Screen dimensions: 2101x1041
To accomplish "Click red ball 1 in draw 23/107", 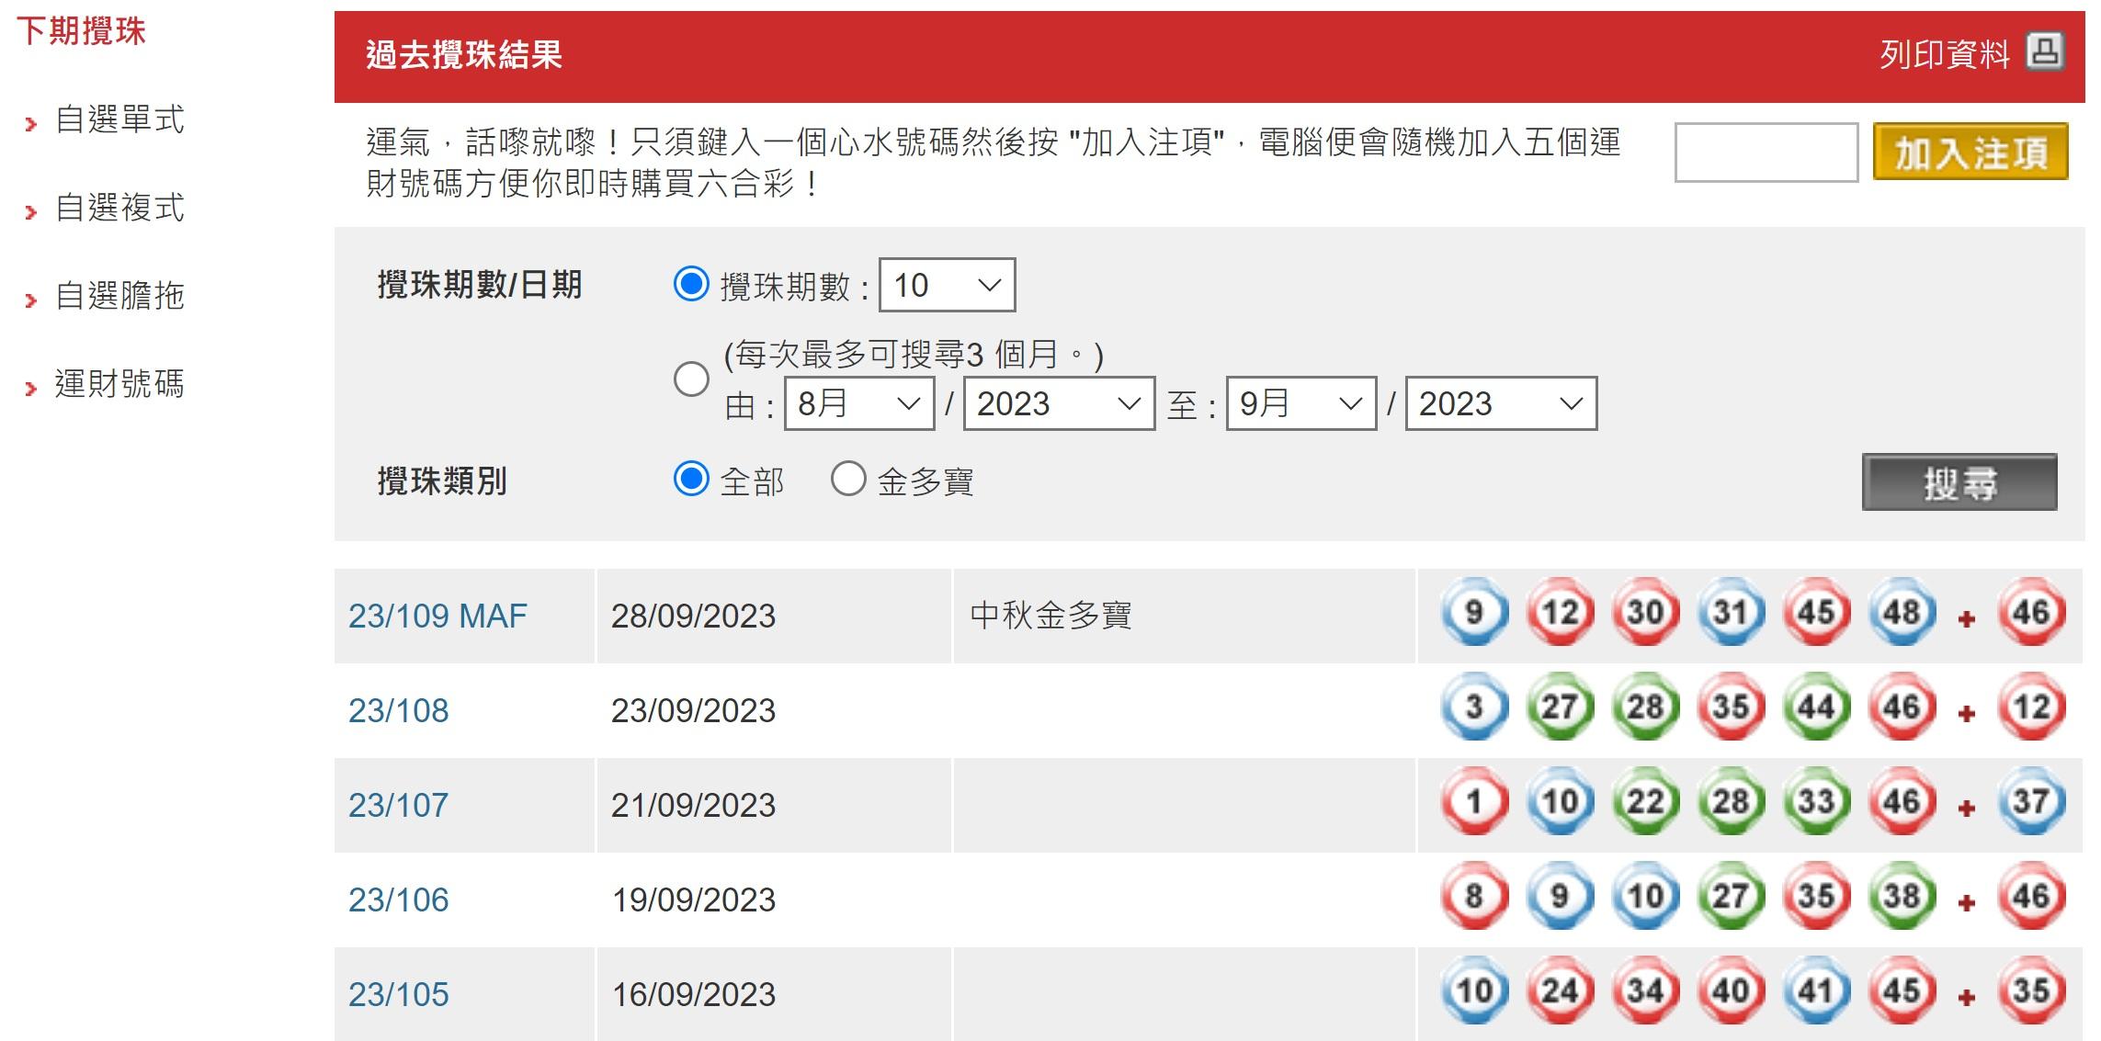I will [x=1474, y=802].
